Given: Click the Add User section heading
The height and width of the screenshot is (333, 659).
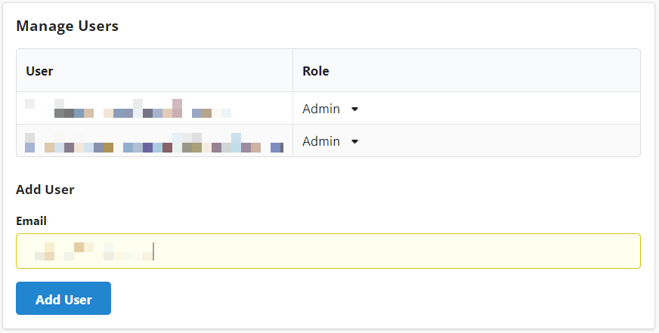Looking at the screenshot, I should coord(45,190).
